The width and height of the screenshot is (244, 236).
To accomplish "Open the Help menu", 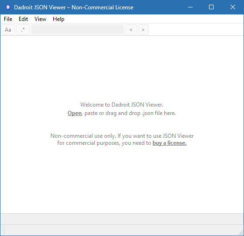I will [58, 19].
